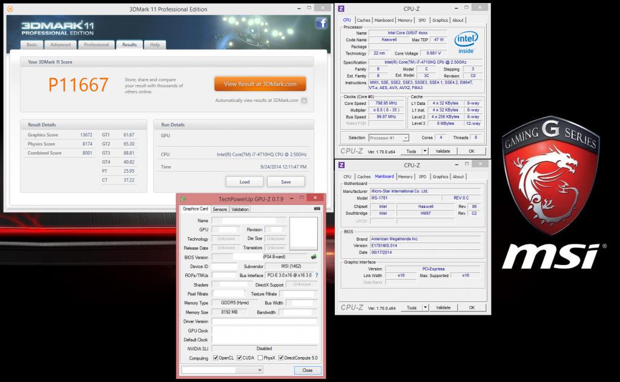
Task: Open the Sensors tab in GPU-Z
Action: [x=219, y=209]
